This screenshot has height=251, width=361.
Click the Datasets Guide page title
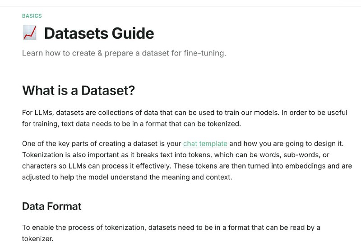click(x=99, y=33)
